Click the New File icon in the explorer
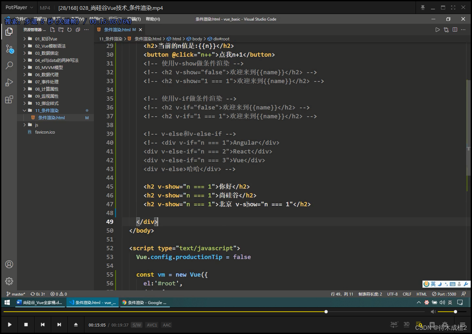Viewport: 472px width, 334px height. coord(52,30)
